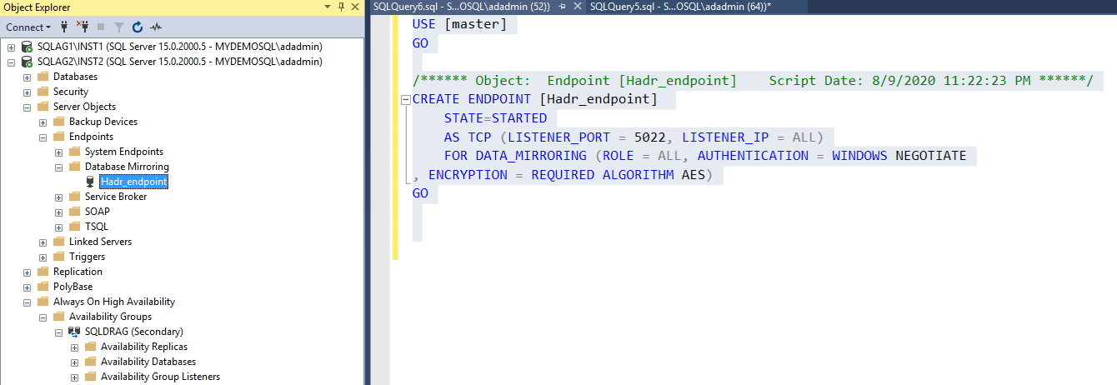
Task: Select SQLAG1\INST1 server entry
Action: (180, 47)
